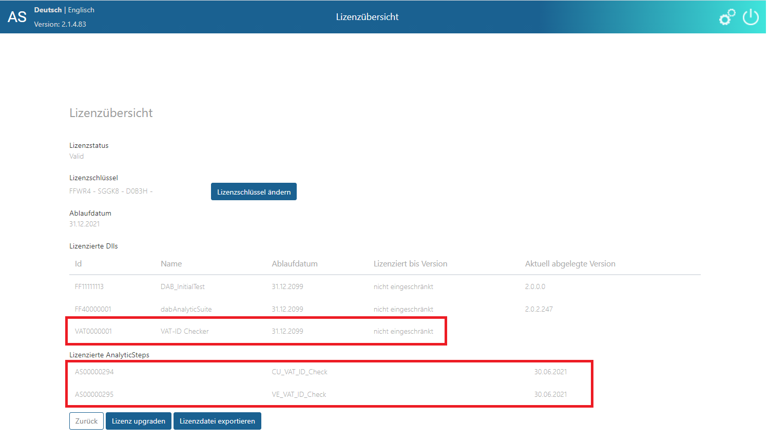This screenshot has height=441, width=768.
Task: Click the AS application logo
Action: [17, 16]
